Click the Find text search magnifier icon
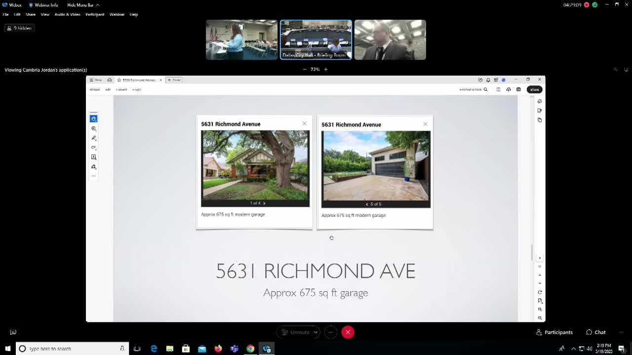Screen dimensions: 632x355 [485, 89]
